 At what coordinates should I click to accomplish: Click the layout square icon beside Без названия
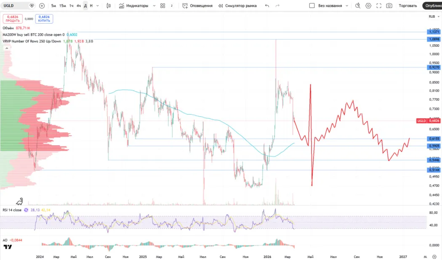point(312,6)
